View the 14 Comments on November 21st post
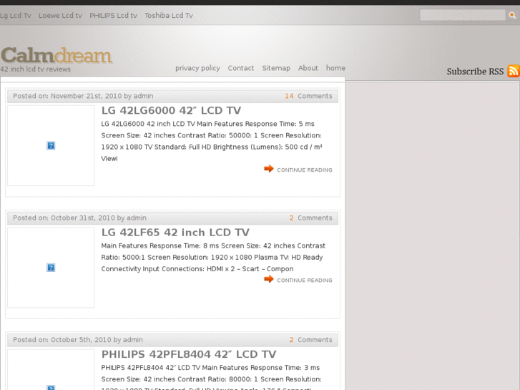Screen dimensions: 520x390 tap(308, 96)
